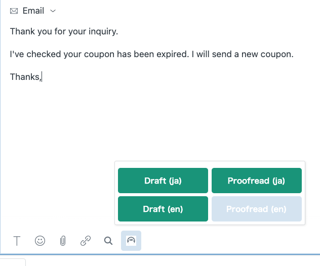Open the emoji picker smiley icon
Image resolution: width=320 pixels, height=266 pixels.
(x=40, y=241)
